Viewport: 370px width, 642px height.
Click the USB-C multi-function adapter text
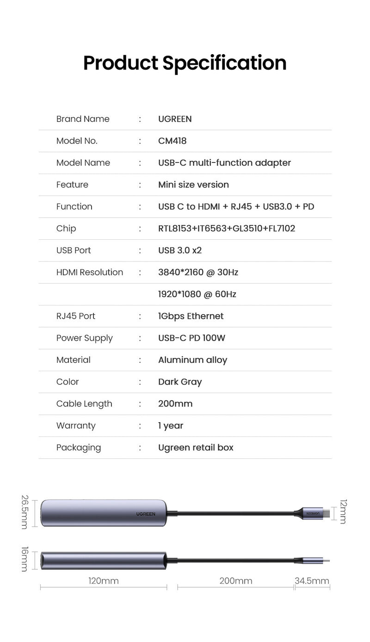224,163
